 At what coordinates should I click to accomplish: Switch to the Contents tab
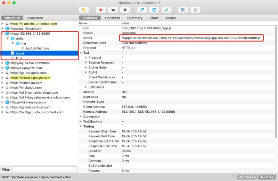pyautogui.click(x=112, y=18)
